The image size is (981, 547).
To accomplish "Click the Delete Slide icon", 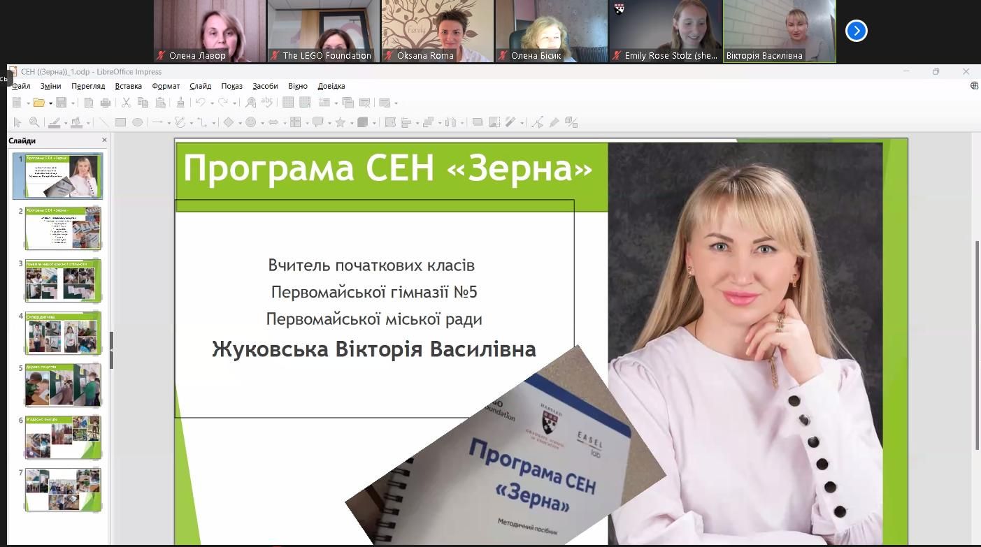I will [365, 103].
